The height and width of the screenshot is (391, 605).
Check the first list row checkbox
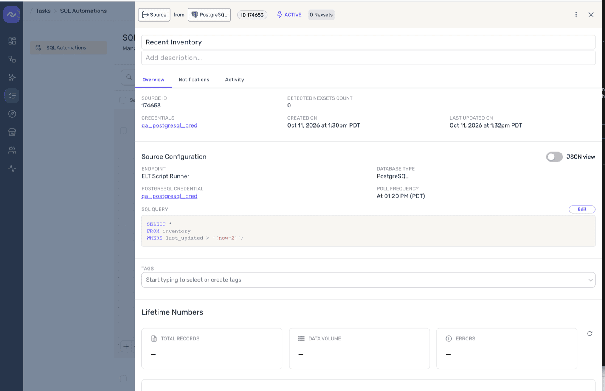[x=123, y=131]
